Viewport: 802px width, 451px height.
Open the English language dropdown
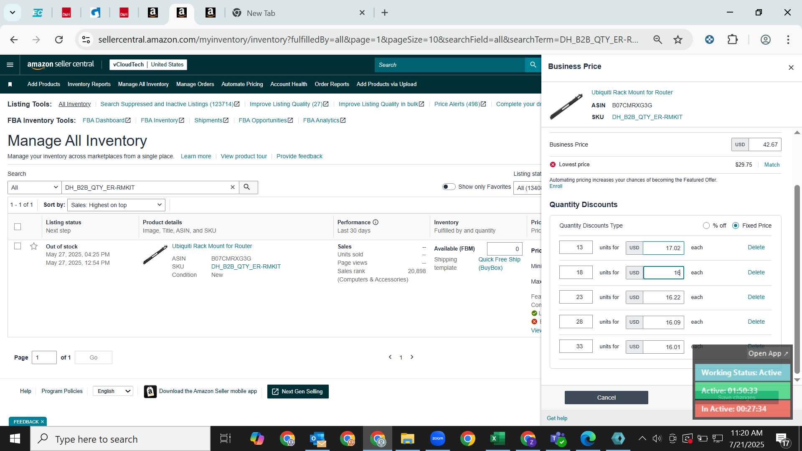[113, 391]
